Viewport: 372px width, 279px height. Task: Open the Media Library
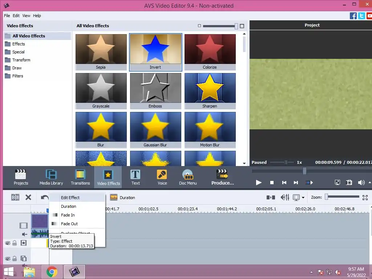51,177
